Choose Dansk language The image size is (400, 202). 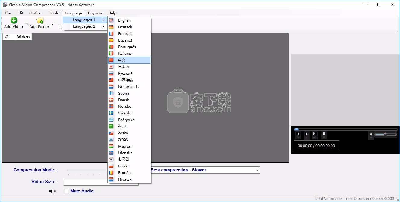129,100
